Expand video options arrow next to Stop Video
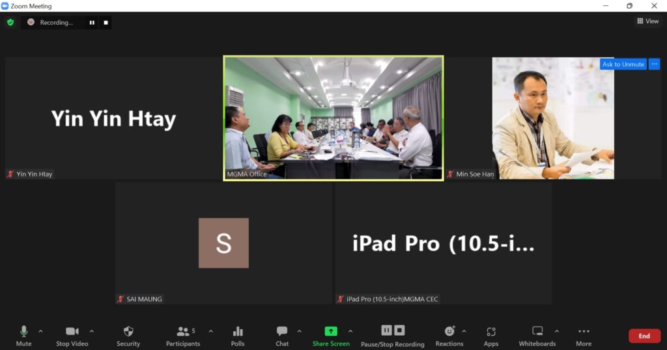 91,331
